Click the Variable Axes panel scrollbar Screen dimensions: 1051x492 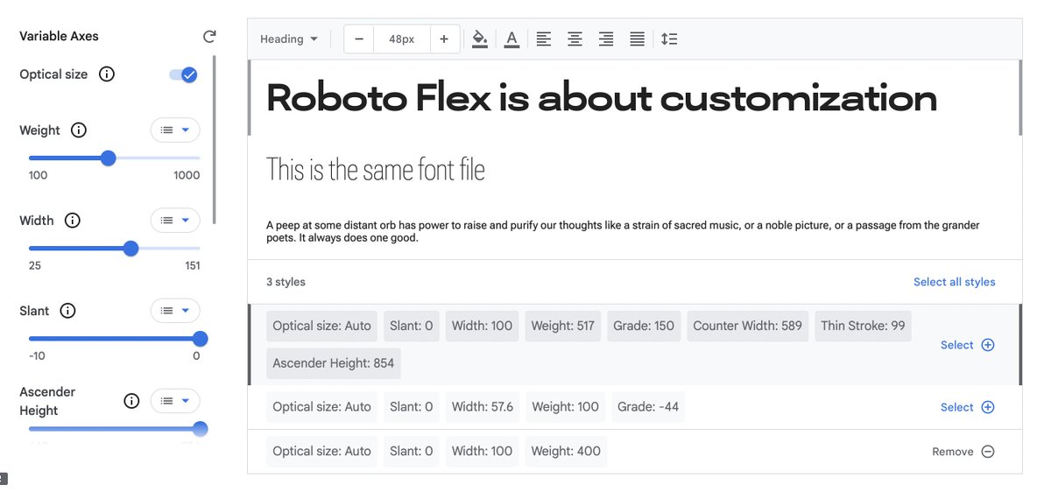215,140
